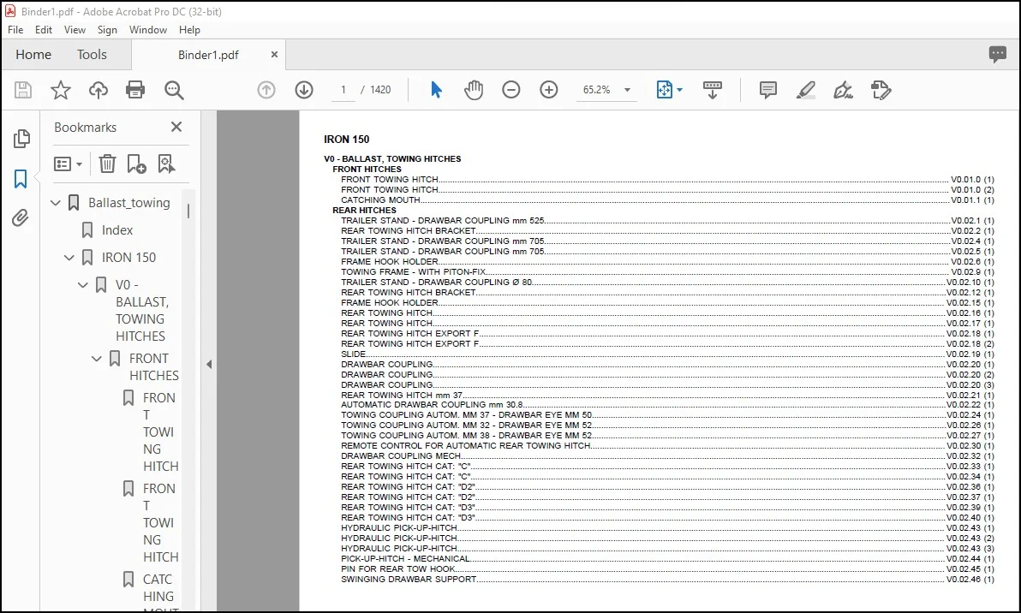
Task: Click REMOTE CONTROL FOR AUTOMATIC REAR TOWING HITCH entry
Action: (x=667, y=446)
